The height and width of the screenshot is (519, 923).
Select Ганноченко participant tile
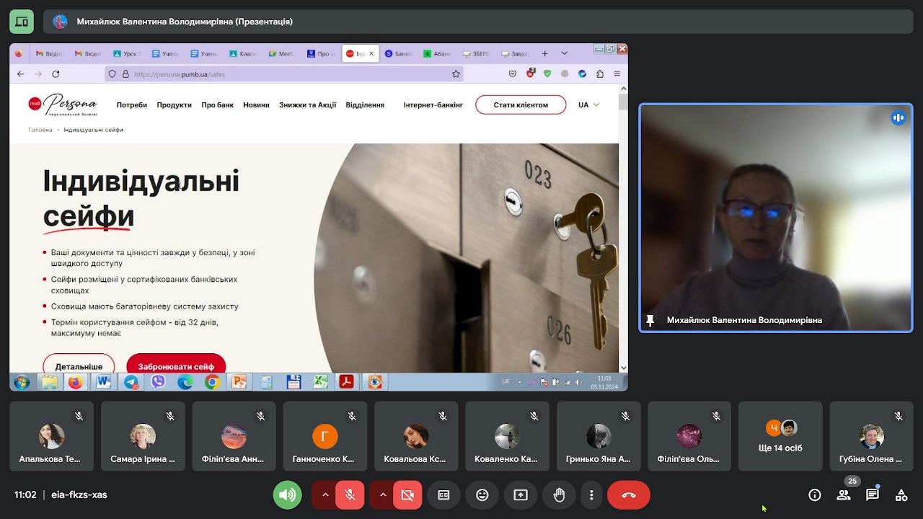click(x=324, y=435)
